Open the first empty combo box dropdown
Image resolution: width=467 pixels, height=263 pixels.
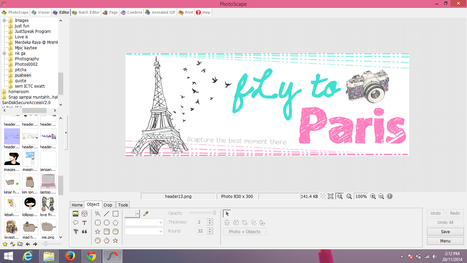point(161,223)
